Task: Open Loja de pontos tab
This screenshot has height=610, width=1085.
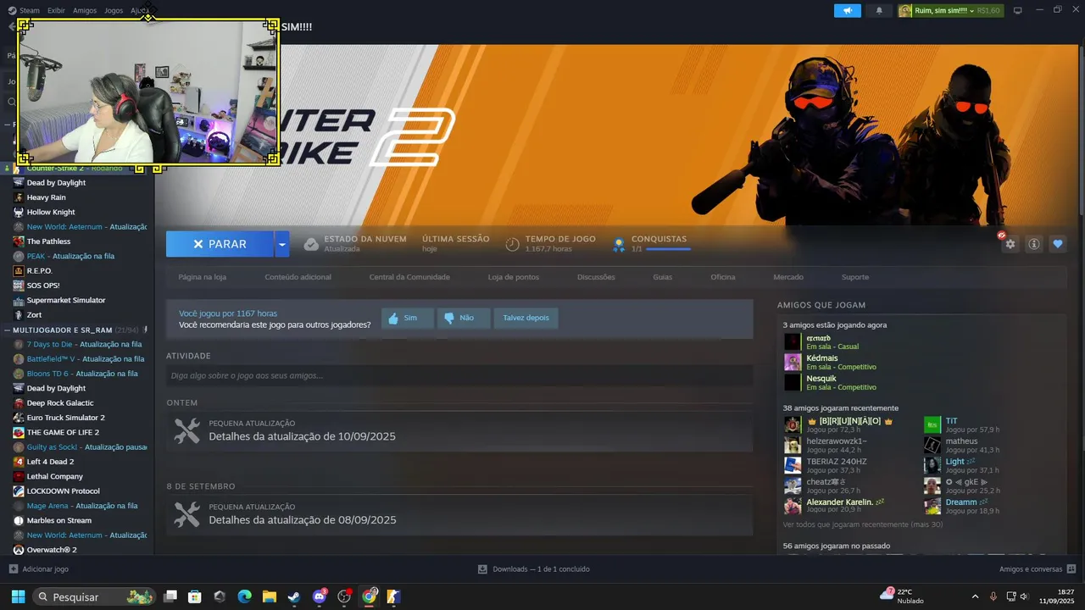Action: [514, 277]
